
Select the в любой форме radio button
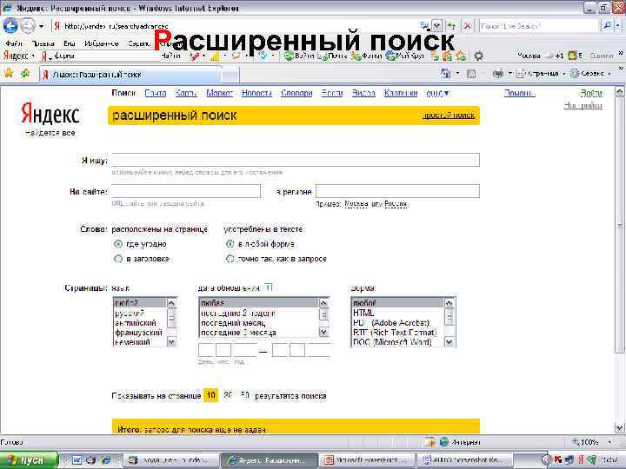(x=230, y=244)
